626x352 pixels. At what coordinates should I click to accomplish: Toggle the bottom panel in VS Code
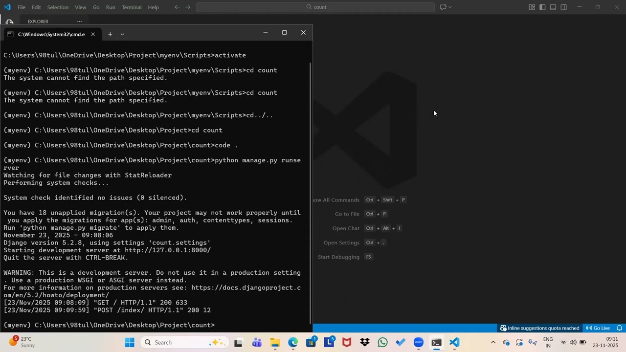[x=553, y=7]
